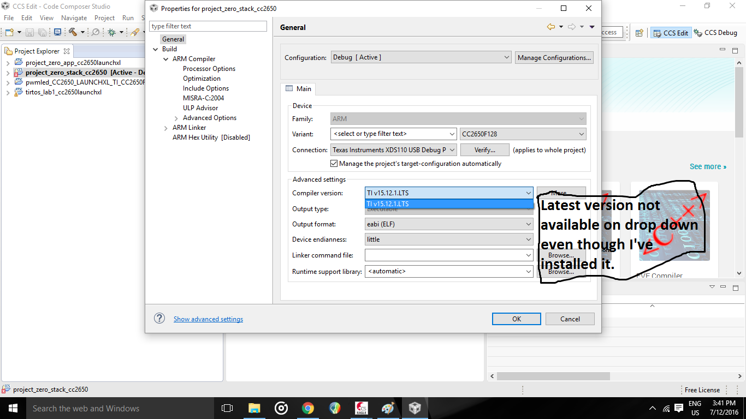The height and width of the screenshot is (419, 746).
Task: Expand the tirtos_lab1_cc2650launchxl project
Action: click(x=8, y=92)
